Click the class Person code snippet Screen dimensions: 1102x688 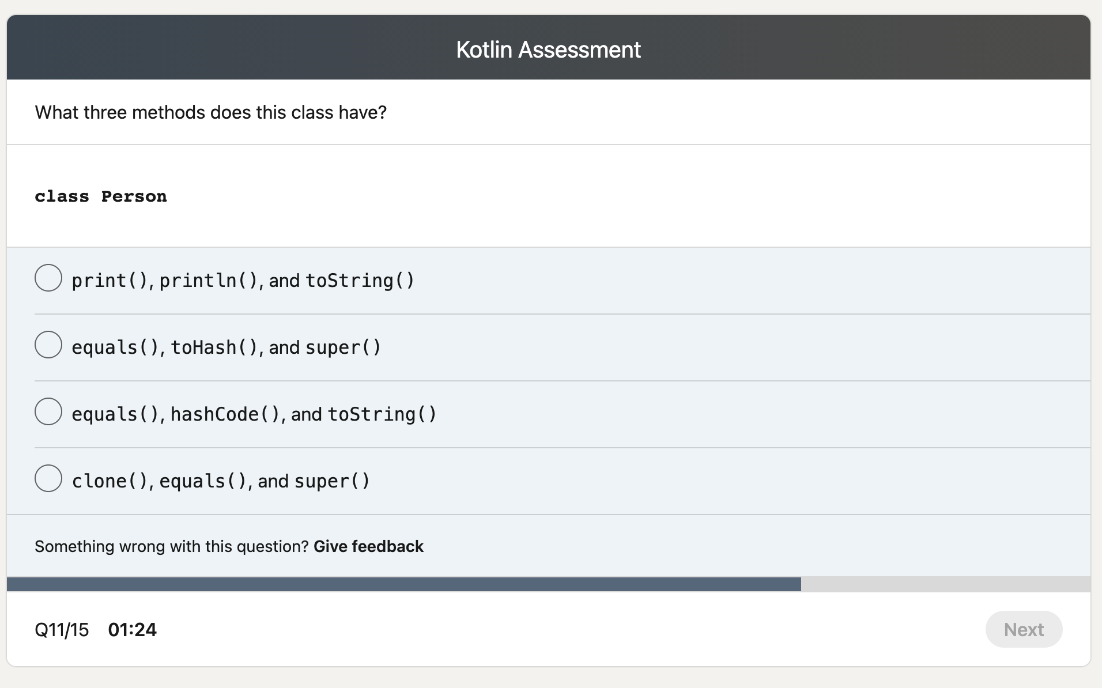(x=101, y=196)
